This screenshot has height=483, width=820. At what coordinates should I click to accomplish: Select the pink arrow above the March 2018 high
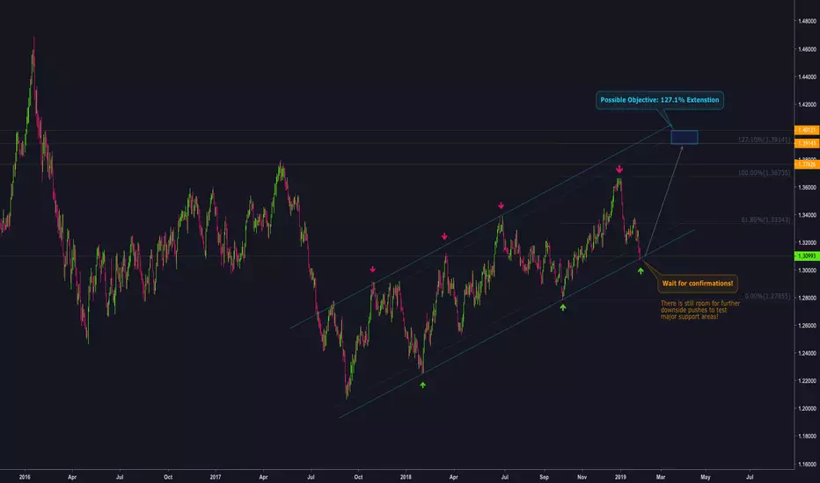pyautogui.click(x=444, y=236)
